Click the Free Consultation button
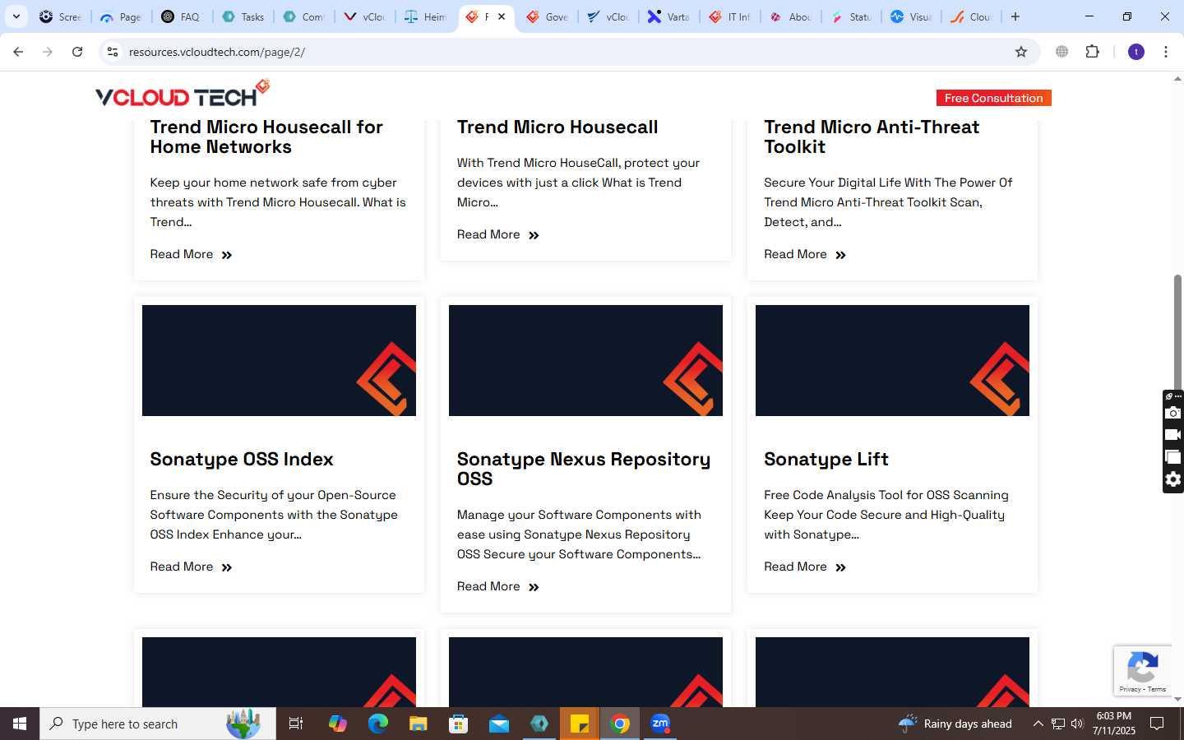Image resolution: width=1184 pixels, height=740 pixels. coord(993,98)
